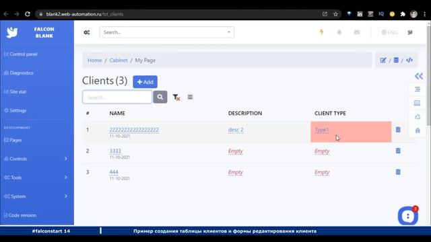
Task: Click the edit page pencil icon
Action: (x=383, y=60)
